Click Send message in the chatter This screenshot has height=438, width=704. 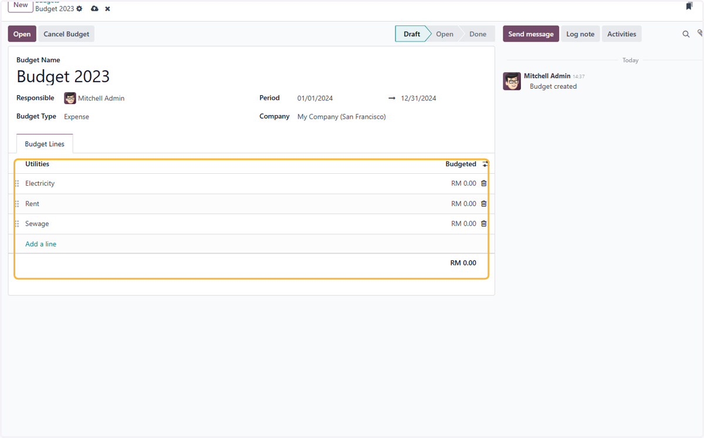tap(531, 34)
